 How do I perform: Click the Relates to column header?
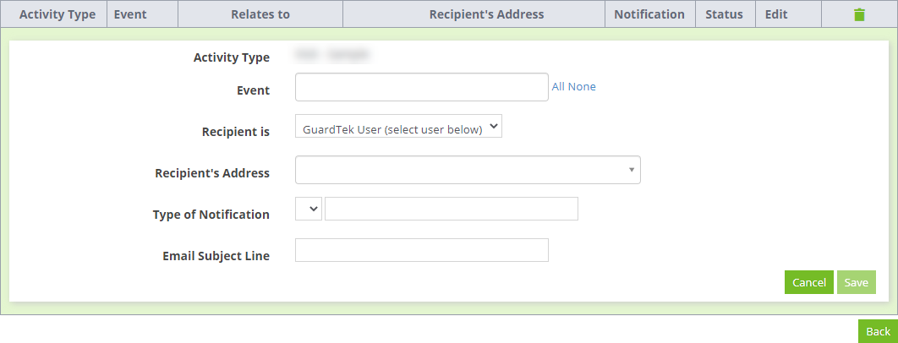(260, 14)
